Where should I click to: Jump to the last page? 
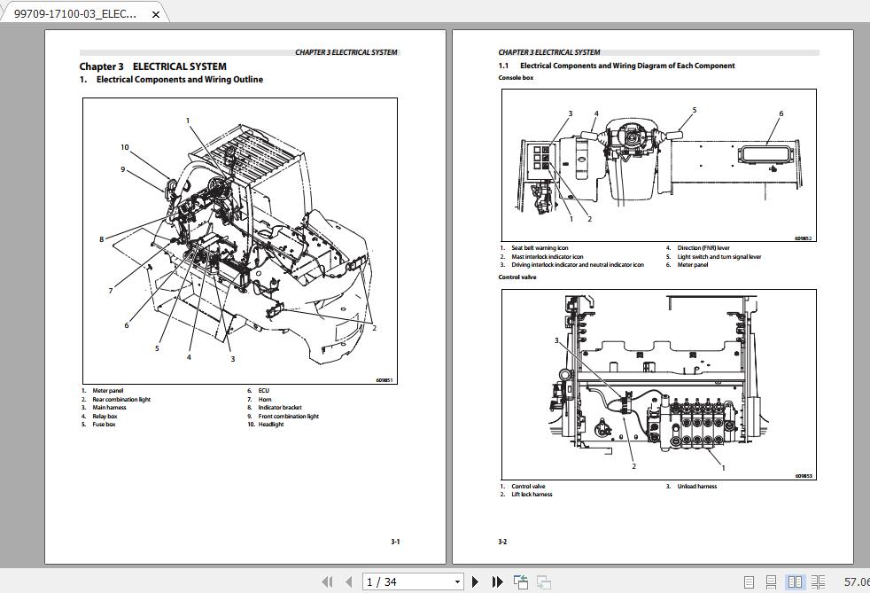(x=497, y=581)
